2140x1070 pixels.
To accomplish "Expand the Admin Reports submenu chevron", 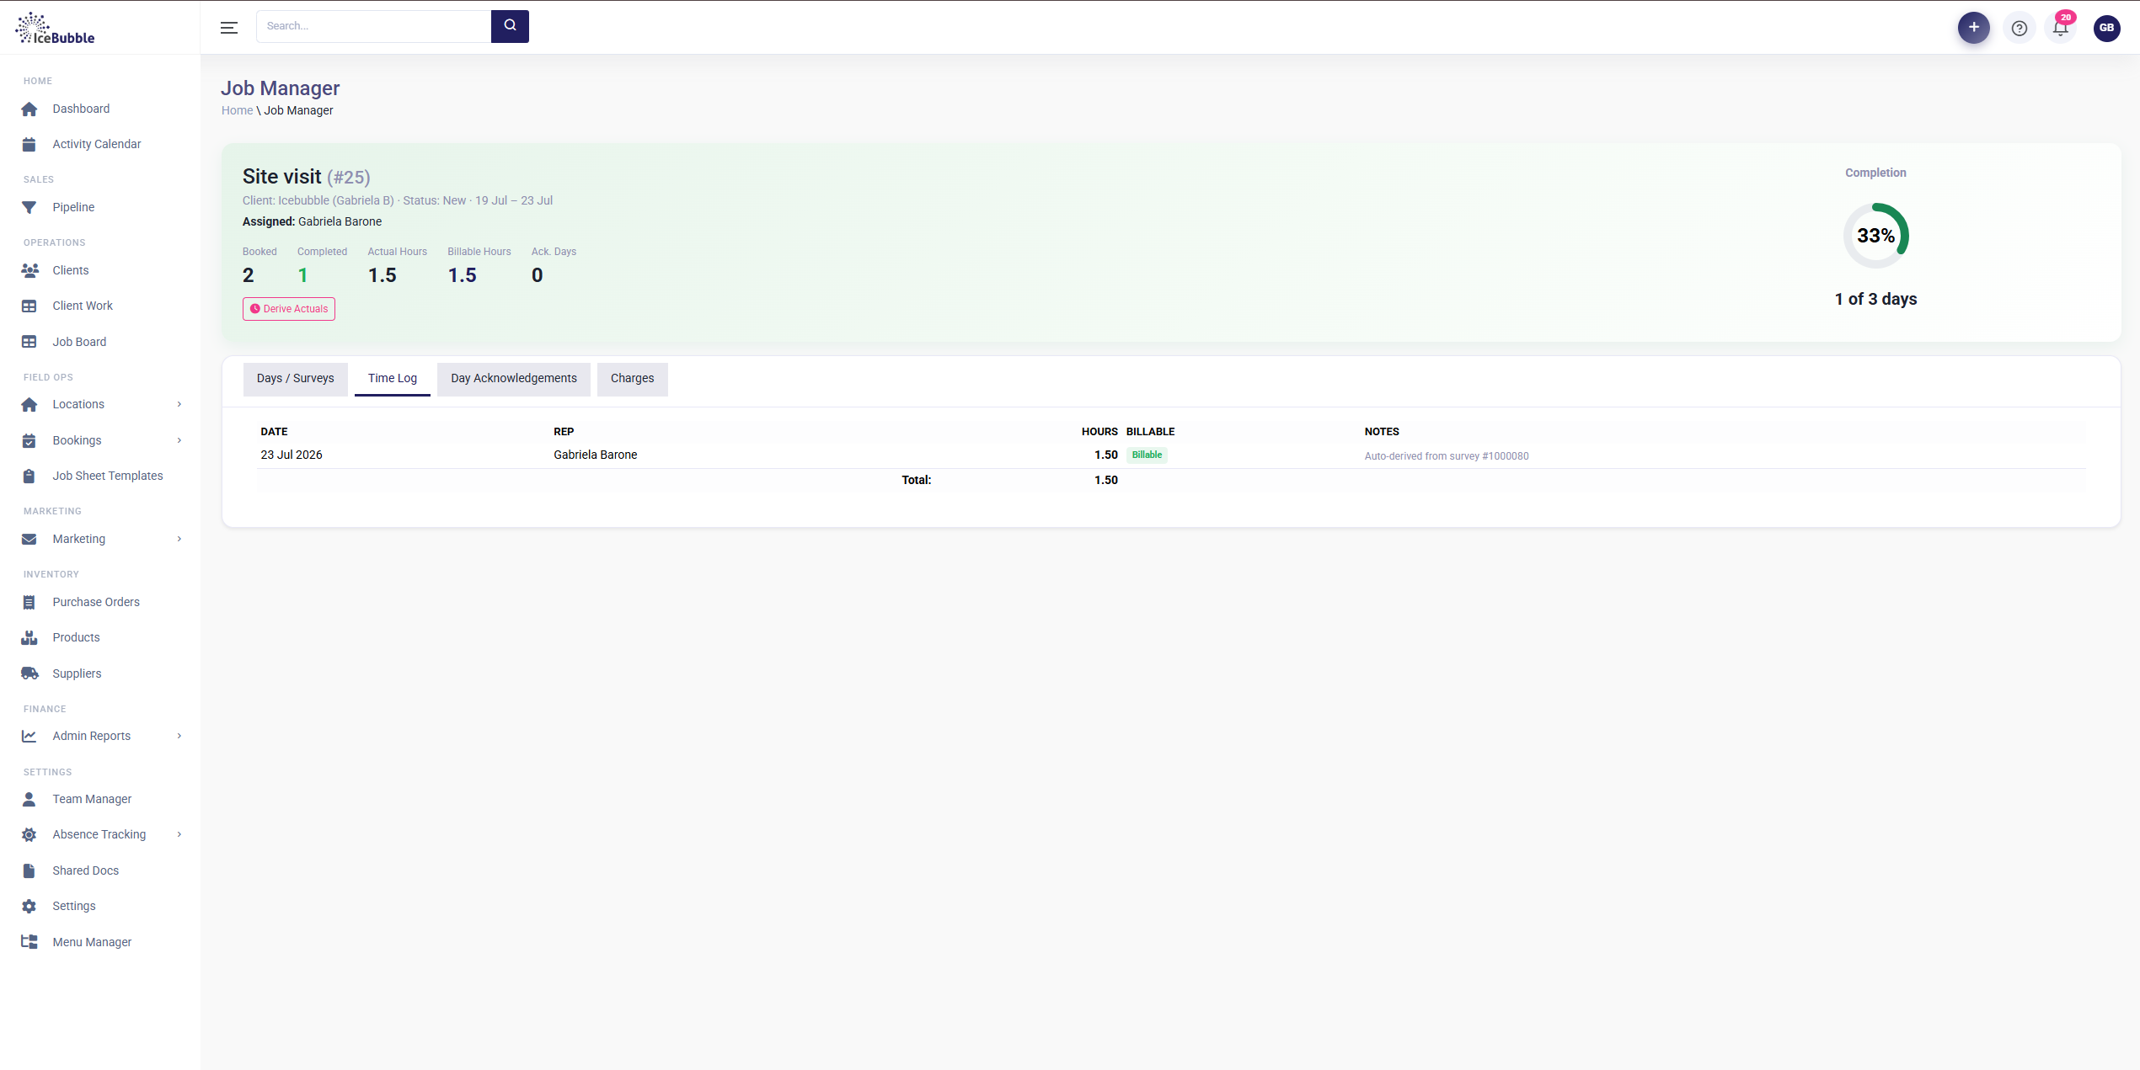I will (x=179, y=736).
